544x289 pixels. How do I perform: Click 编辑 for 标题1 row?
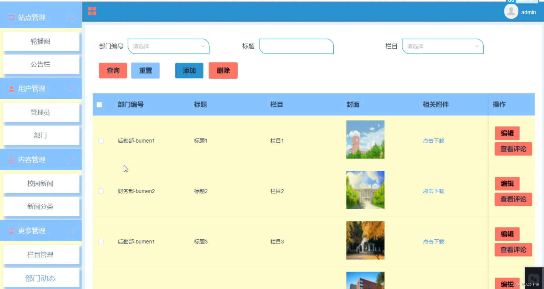click(507, 133)
